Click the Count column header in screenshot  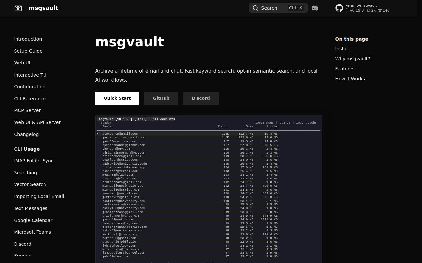tap(223, 126)
